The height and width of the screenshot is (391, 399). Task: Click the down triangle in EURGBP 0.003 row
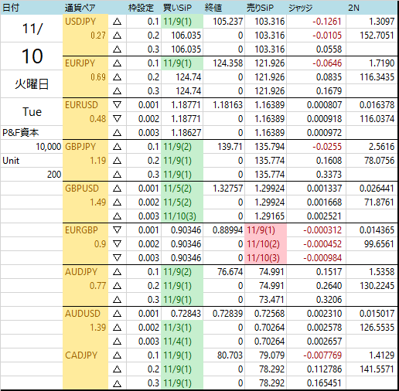coord(118,258)
